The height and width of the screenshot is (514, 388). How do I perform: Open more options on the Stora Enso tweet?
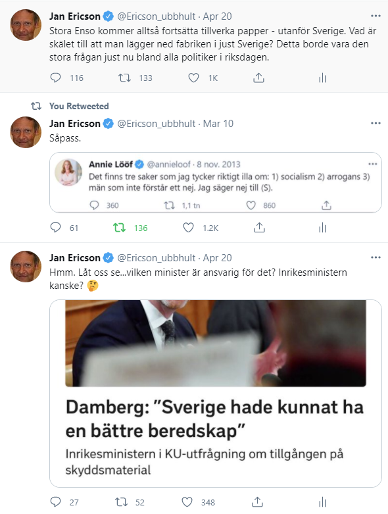click(x=376, y=16)
